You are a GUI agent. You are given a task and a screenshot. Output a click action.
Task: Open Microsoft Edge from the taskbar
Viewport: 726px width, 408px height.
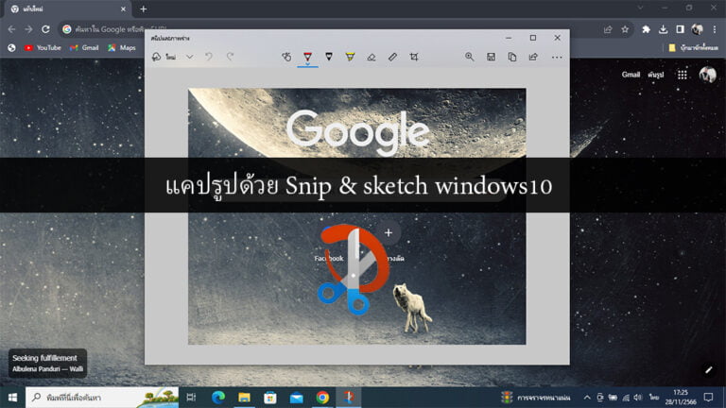pyautogui.click(x=218, y=398)
